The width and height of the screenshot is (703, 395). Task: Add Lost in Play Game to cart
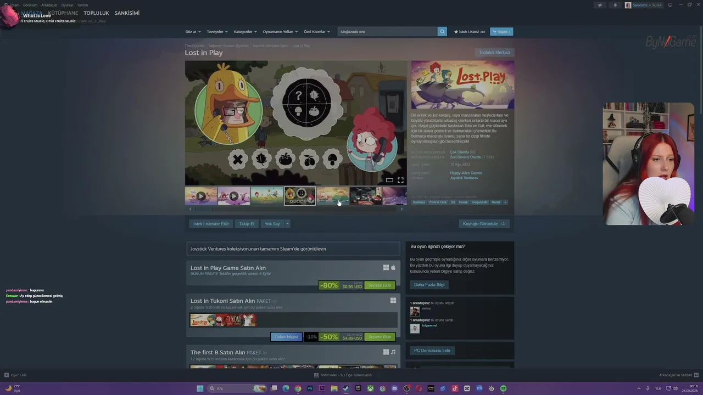380,285
